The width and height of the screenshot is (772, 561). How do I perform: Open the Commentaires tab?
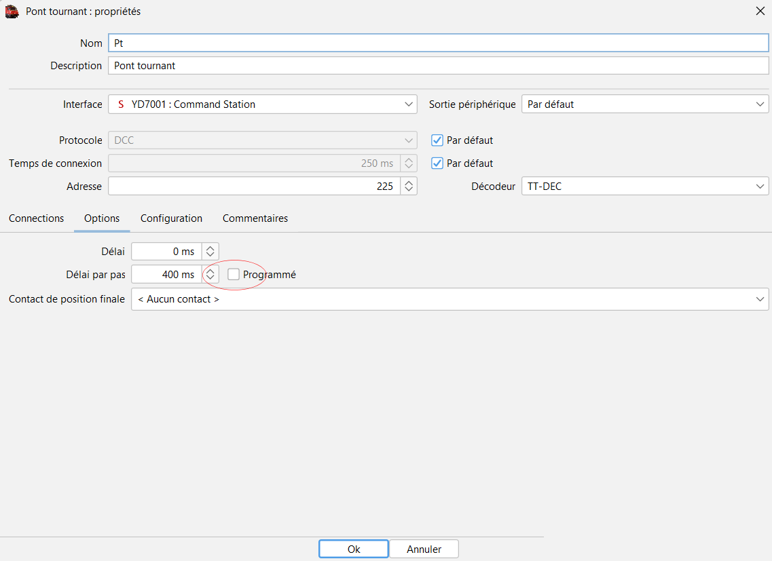[x=255, y=218]
